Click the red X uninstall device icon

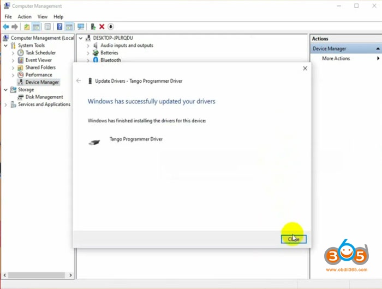[102, 27]
